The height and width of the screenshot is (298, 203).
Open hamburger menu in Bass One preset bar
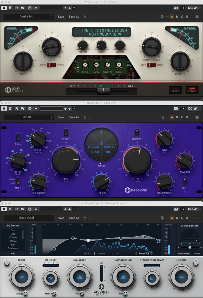point(197,117)
